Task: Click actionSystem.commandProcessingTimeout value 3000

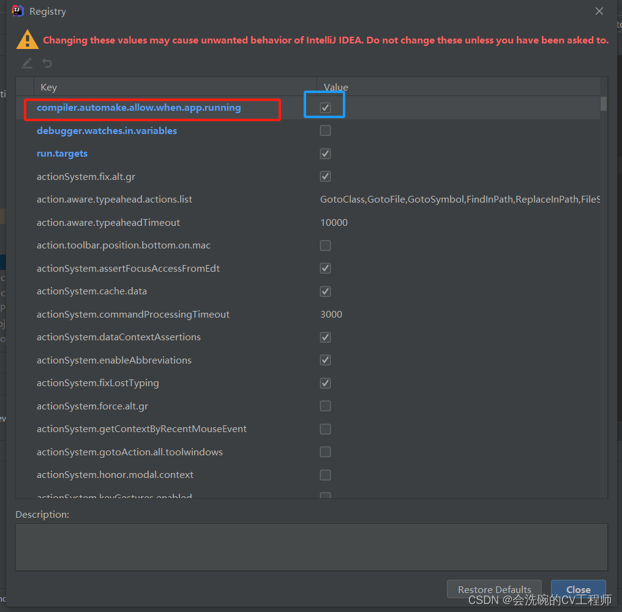Action: click(x=331, y=315)
